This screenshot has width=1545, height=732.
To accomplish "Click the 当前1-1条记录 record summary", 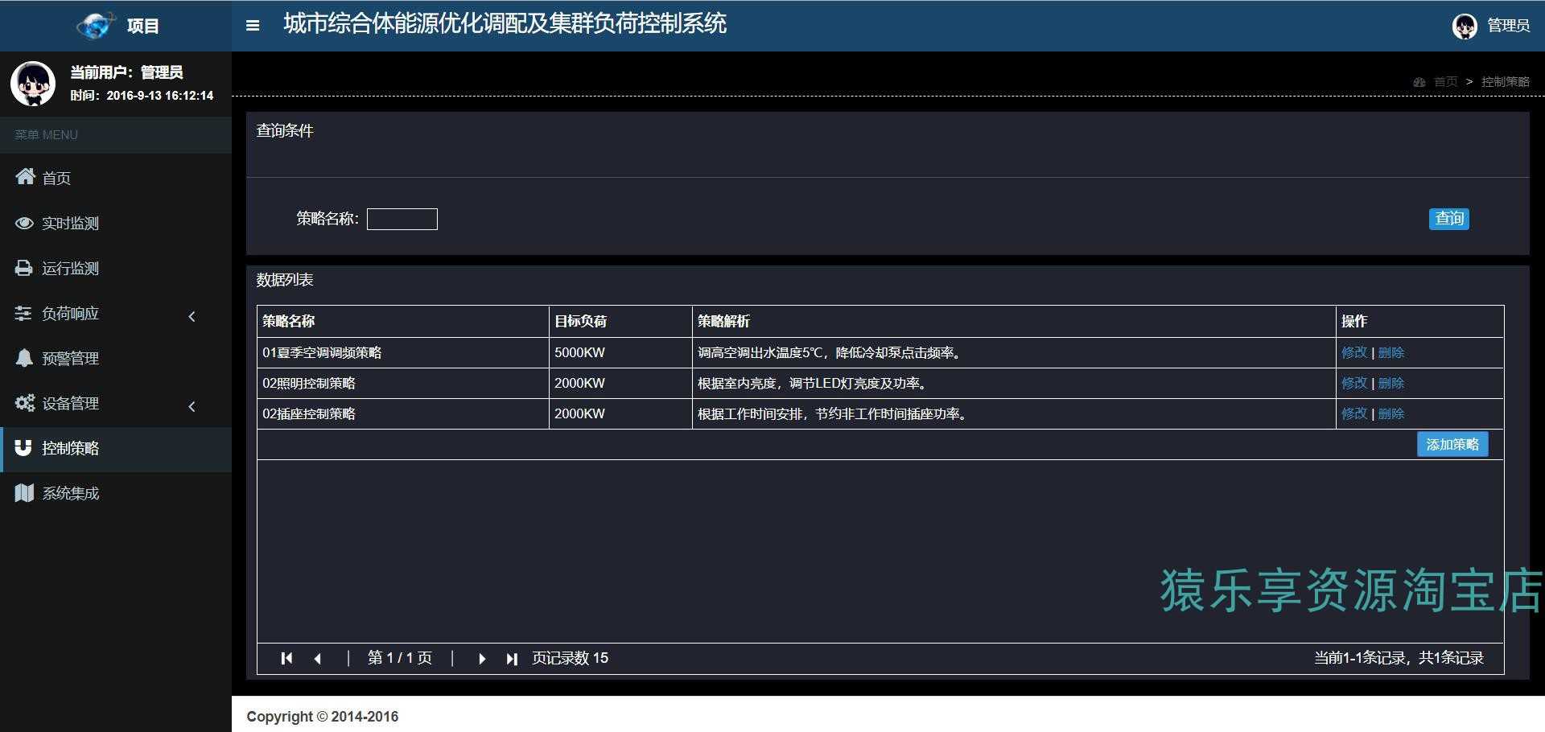I will [1399, 658].
